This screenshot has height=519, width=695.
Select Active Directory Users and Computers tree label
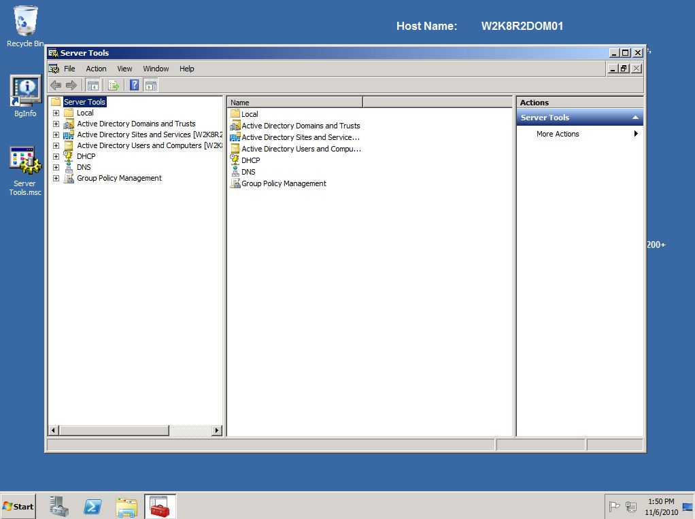pos(149,145)
